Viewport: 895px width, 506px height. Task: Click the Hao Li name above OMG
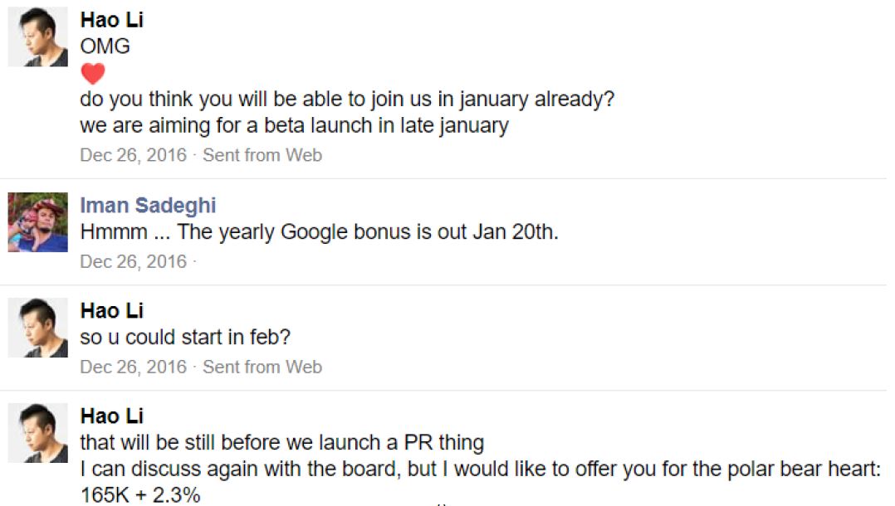coord(112,20)
